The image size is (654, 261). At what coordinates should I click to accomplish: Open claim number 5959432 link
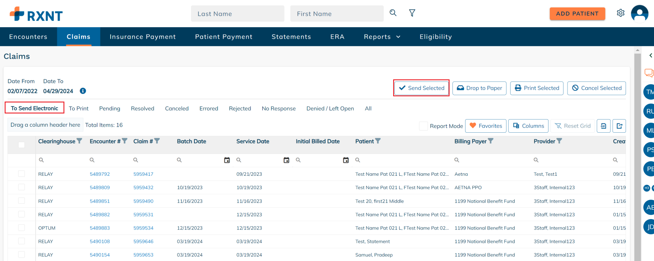pos(143,188)
